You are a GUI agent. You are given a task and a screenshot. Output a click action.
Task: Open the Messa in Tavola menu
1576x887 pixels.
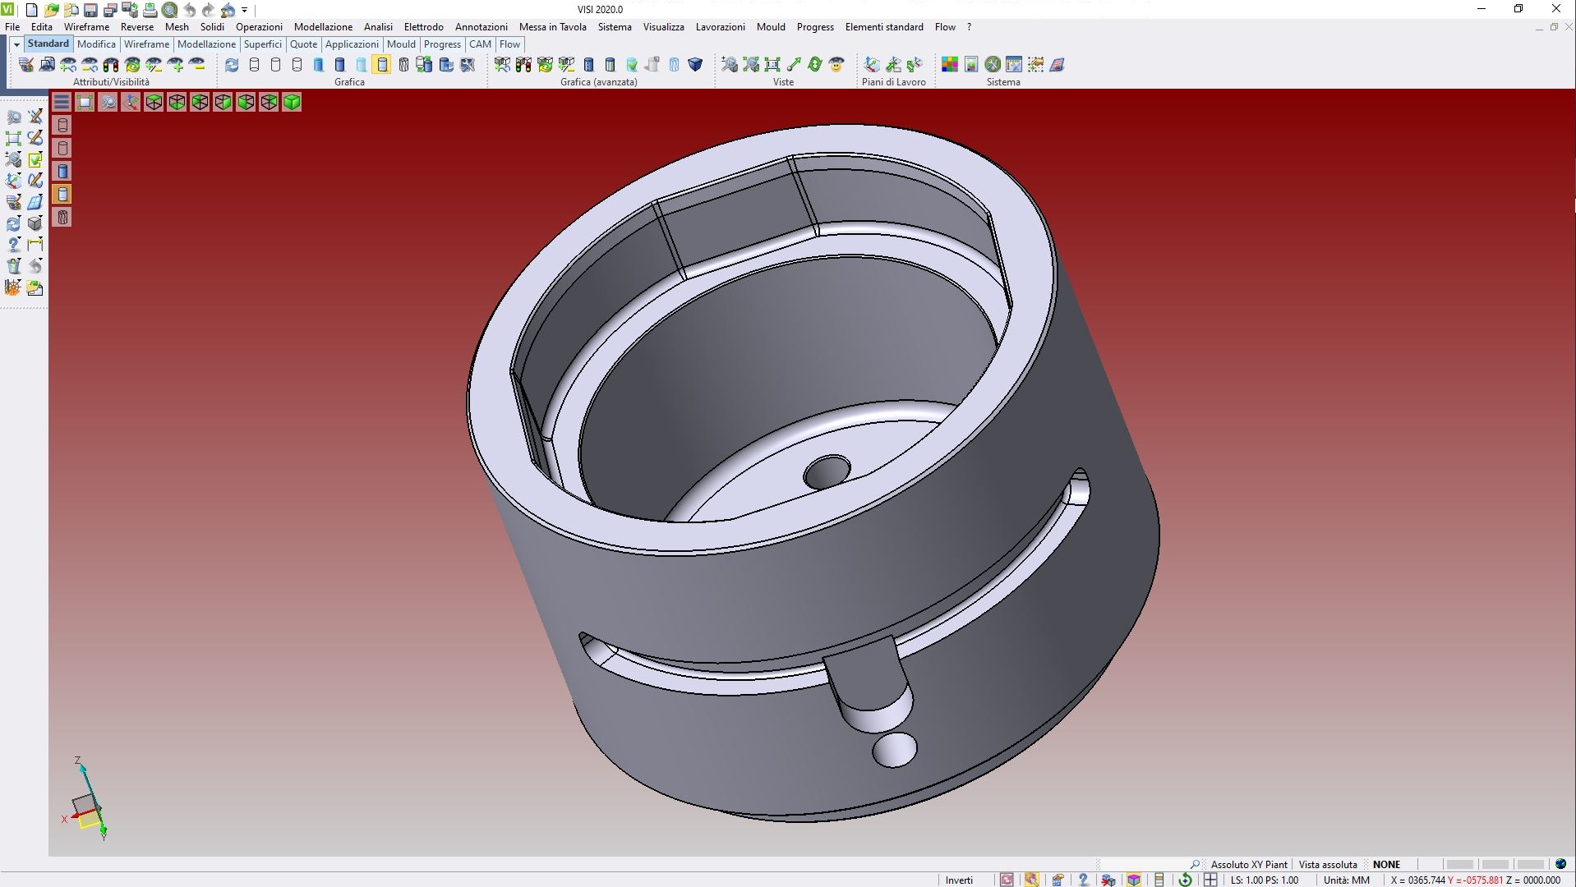click(x=552, y=27)
